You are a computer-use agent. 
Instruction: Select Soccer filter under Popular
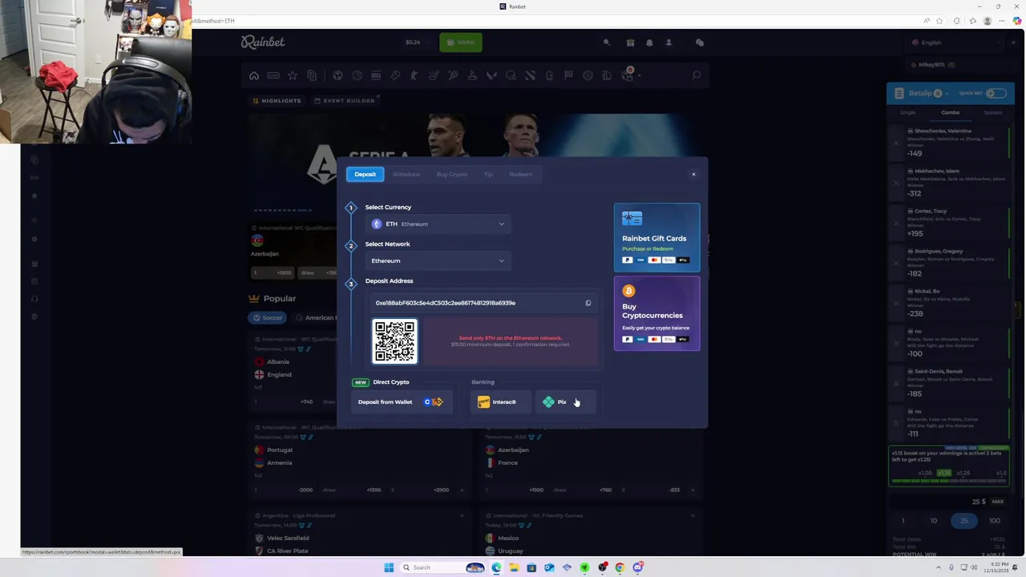268,317
